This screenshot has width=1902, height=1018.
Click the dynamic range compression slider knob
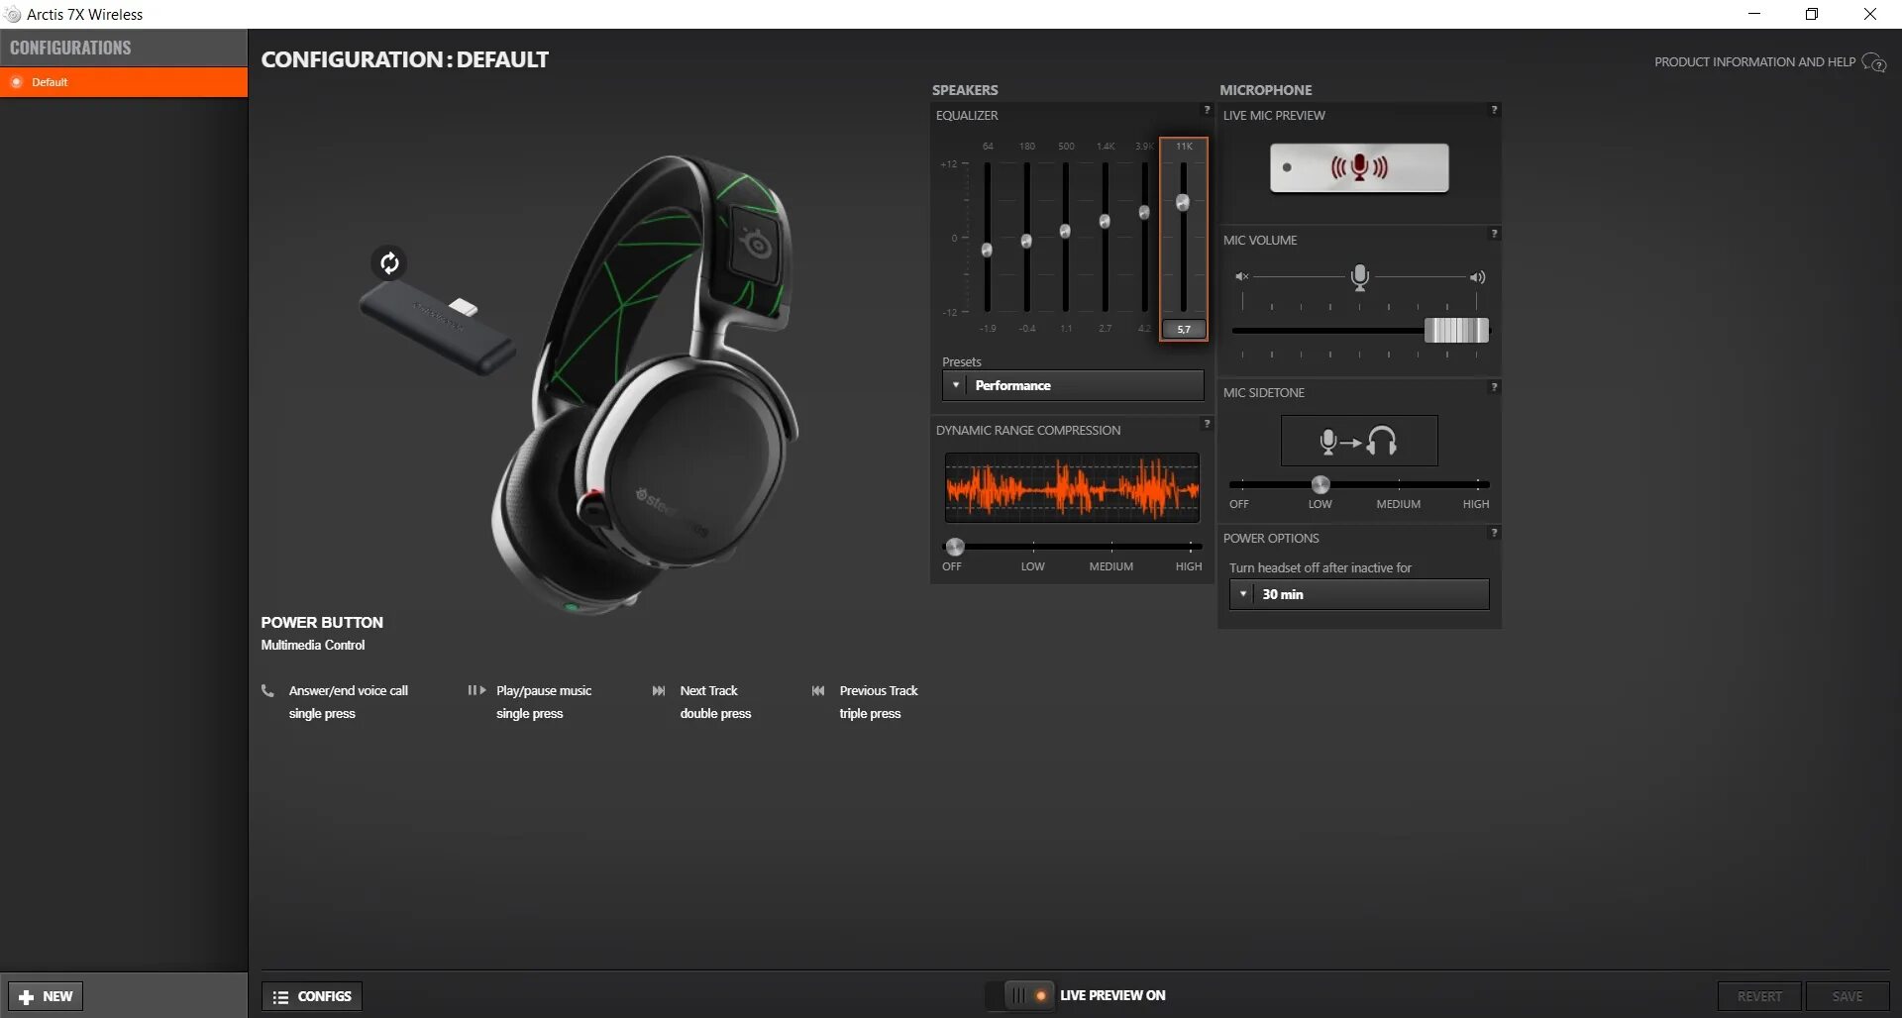[x=954, y=547]
